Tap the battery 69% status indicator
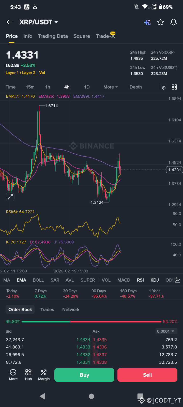The image size is (183, 407). [x=165, y=7]
